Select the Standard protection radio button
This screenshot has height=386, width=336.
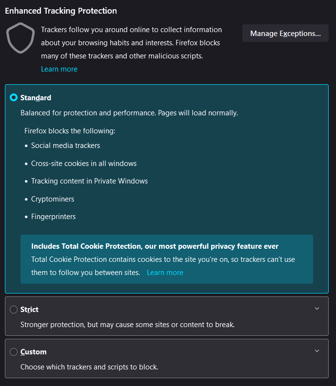point(14,97)
